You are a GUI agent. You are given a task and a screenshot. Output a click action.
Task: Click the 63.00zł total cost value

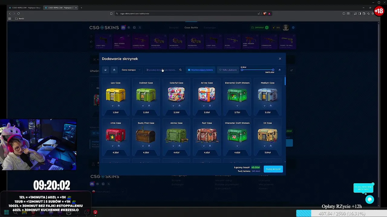pos(255,168)
